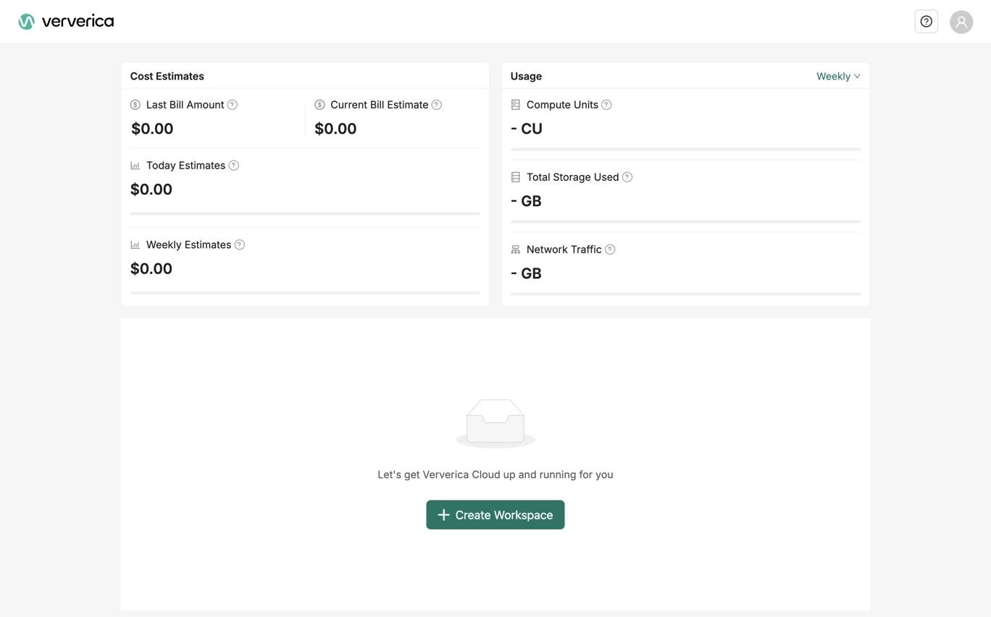Screen dimensions: 991x617
Task: Click '- GB' under Network Traffic
Action: [527, 273]
